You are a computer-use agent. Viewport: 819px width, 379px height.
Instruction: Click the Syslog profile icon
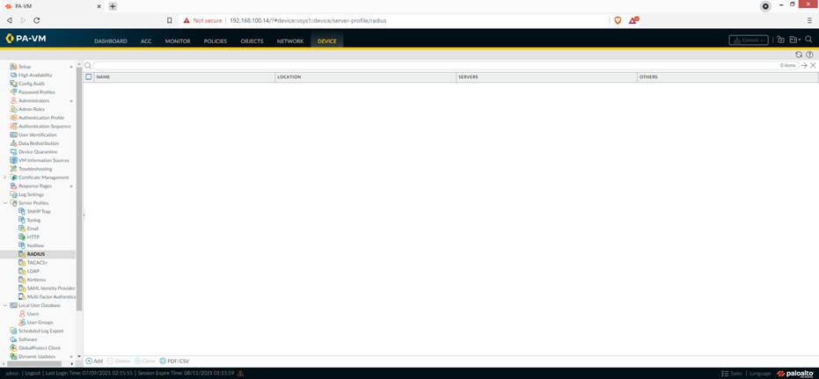pyautogui.click(x=23, y=220)
